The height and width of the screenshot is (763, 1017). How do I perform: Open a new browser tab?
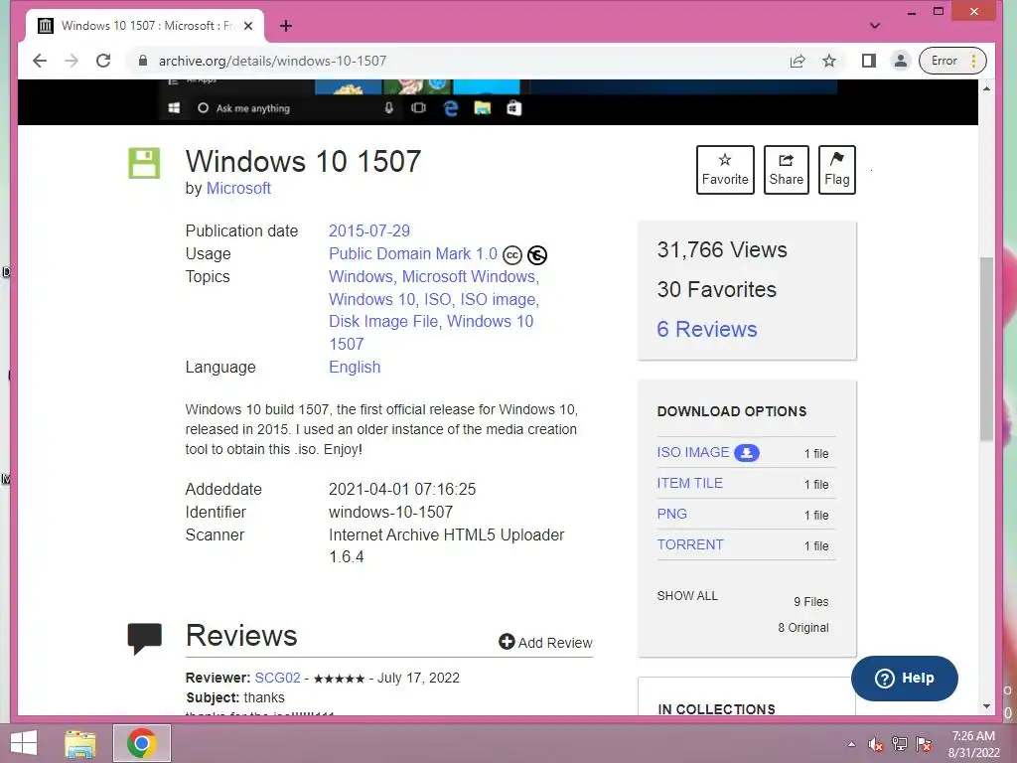click(x=286, y=26)
